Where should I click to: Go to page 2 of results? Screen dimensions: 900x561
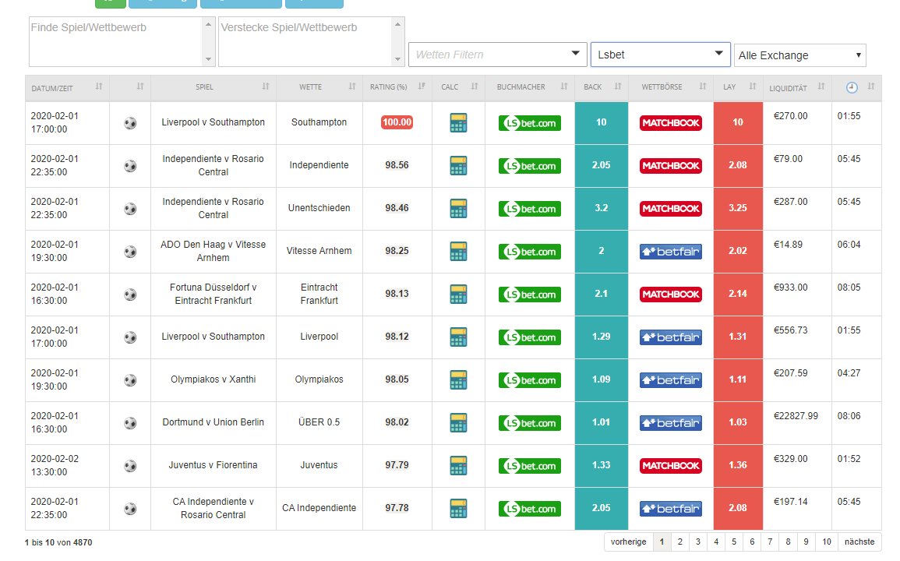pyautogui.click(x=679, y=542)
